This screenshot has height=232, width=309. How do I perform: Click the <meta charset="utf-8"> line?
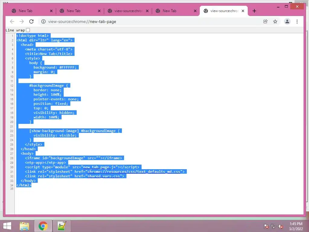tap(49, 49)
